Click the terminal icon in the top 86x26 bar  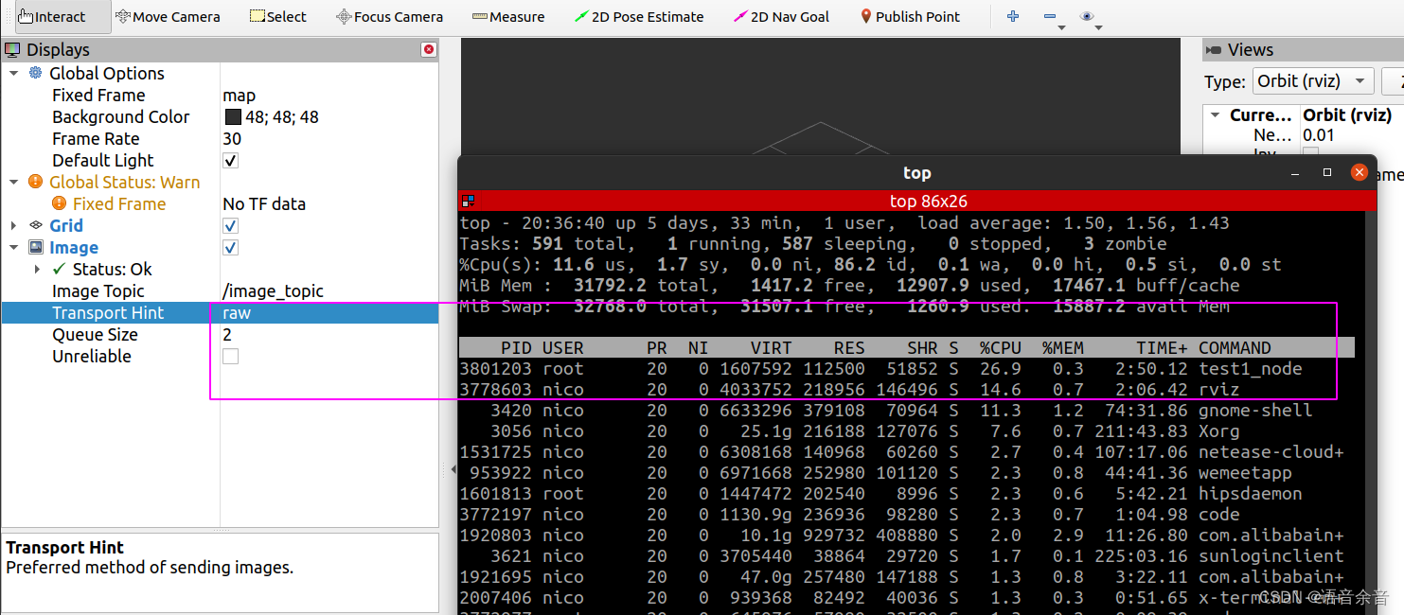pyautogui.click(x=467, y=201)
